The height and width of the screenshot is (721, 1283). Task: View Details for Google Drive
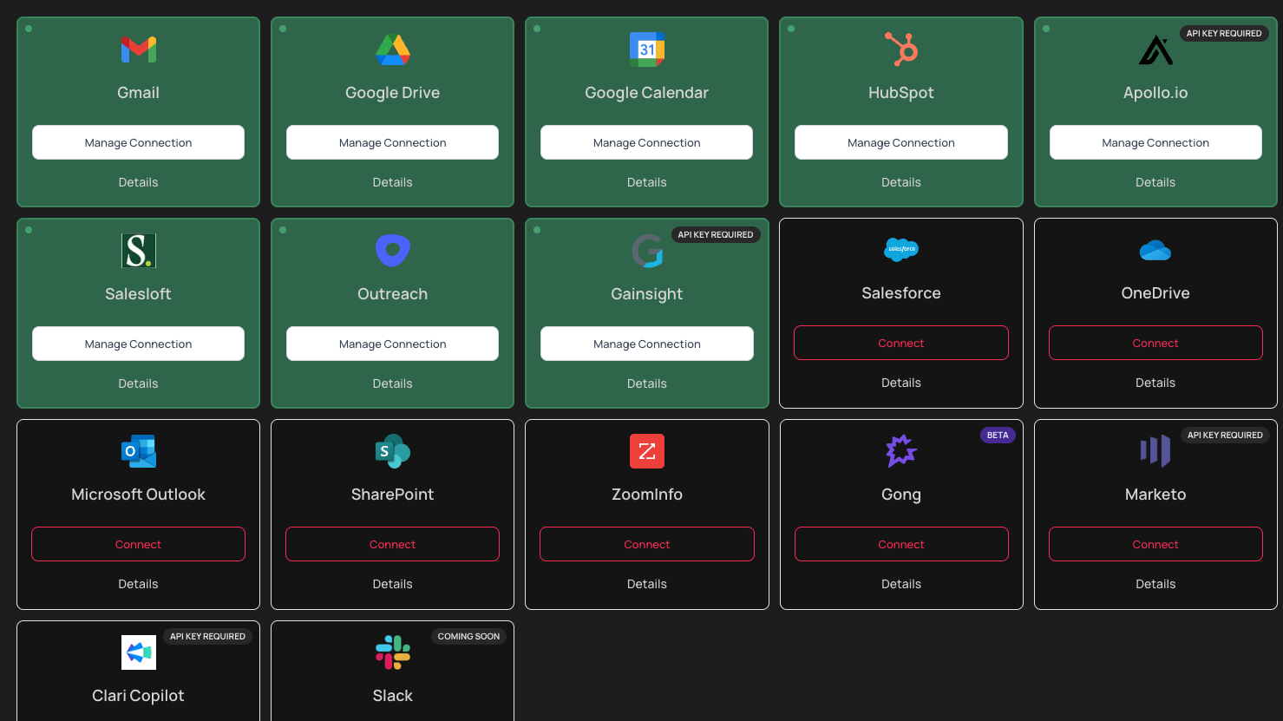click(392, 182)
